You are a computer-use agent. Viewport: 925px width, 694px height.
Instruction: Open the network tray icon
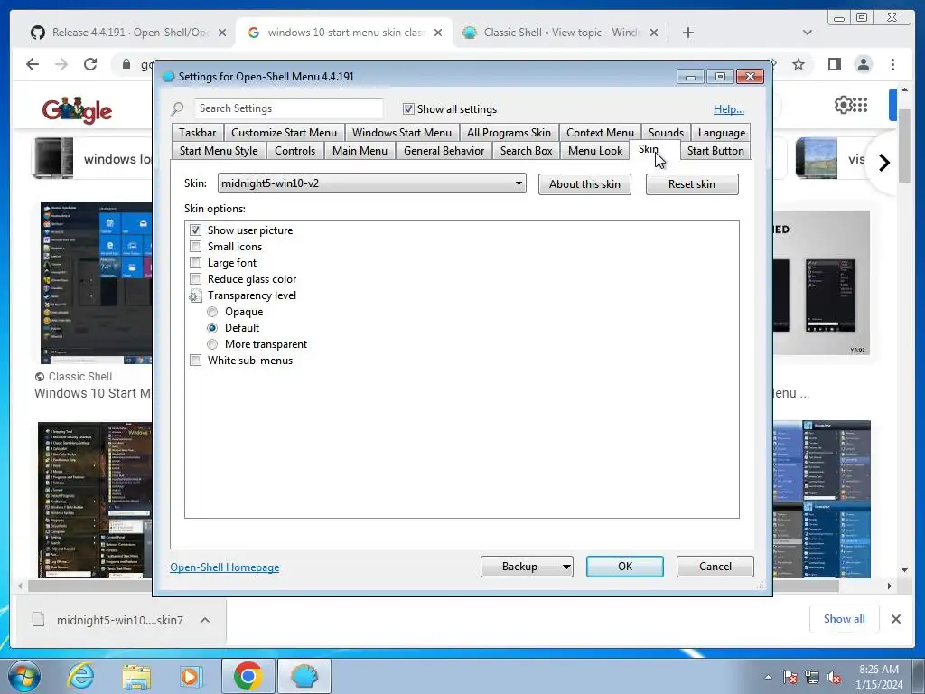812,677
